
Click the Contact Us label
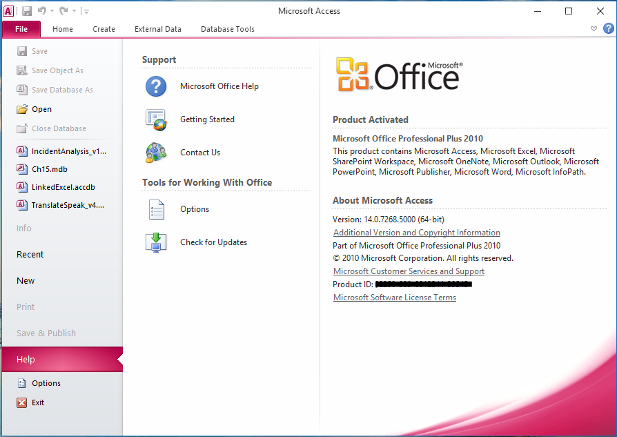click(x=200, y=153)
